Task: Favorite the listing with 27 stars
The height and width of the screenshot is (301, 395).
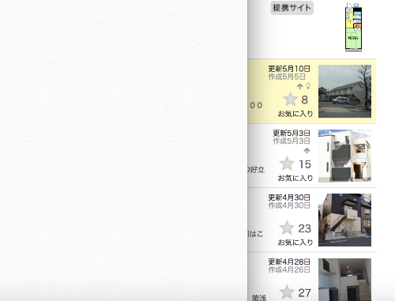Action: [287, 292]
